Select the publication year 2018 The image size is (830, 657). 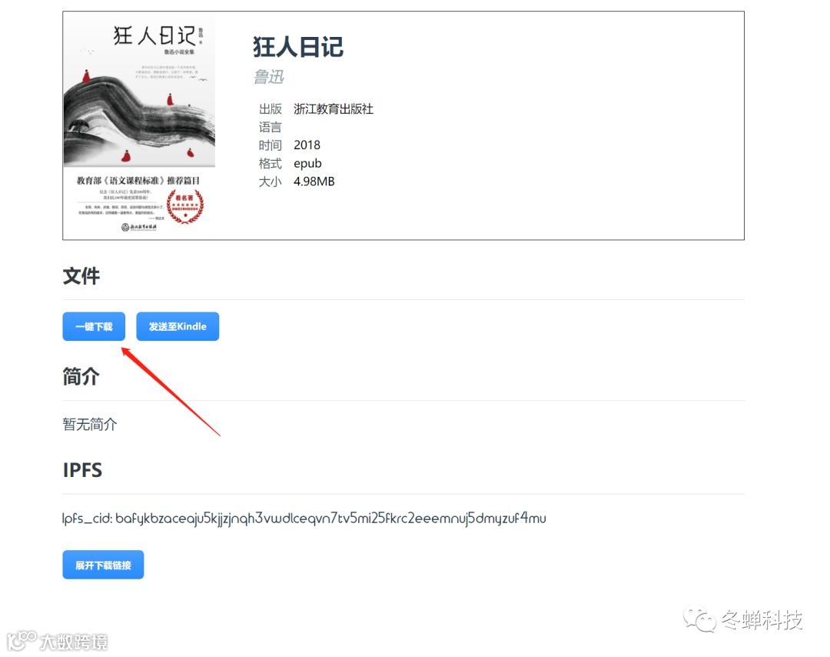click(307, 145)
